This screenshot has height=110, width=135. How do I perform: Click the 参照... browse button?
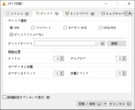(117, 44)
